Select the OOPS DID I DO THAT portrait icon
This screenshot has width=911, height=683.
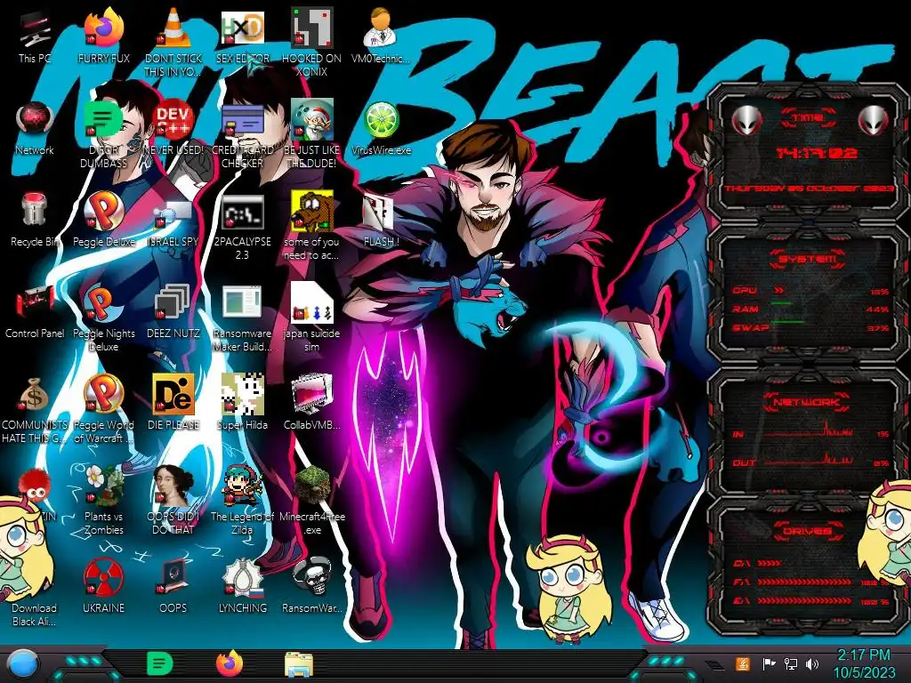(x=173, y=501)
